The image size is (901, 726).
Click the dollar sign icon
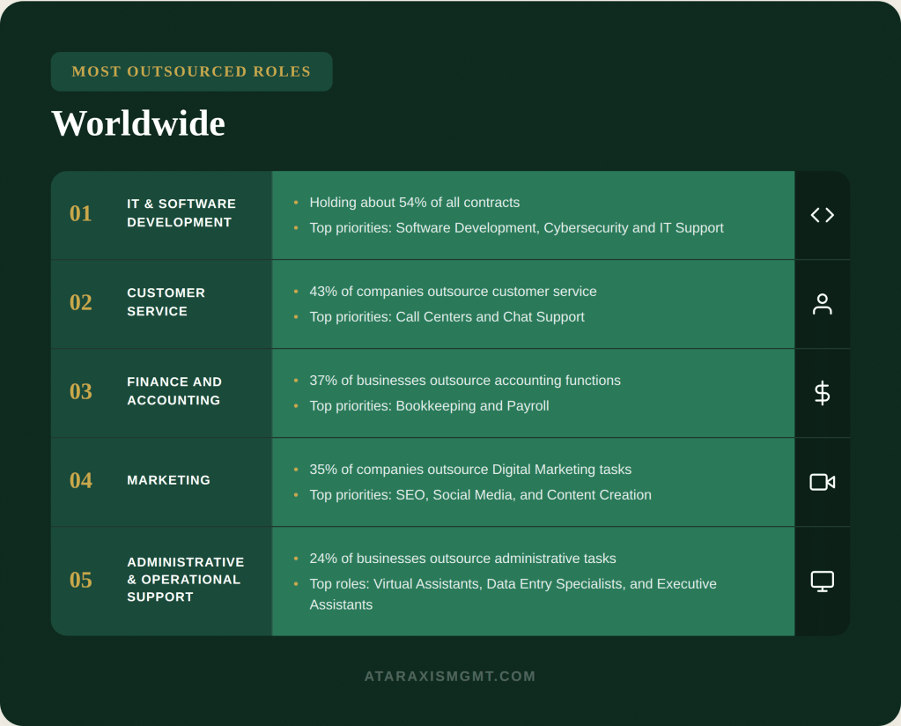coord(822,393)
